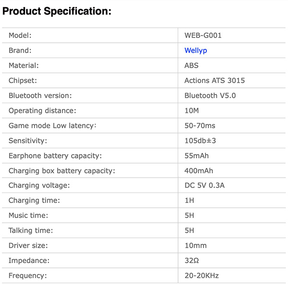Click the Talking time label
The width and height of the screenshot is (288, 288).
(31, 230)
